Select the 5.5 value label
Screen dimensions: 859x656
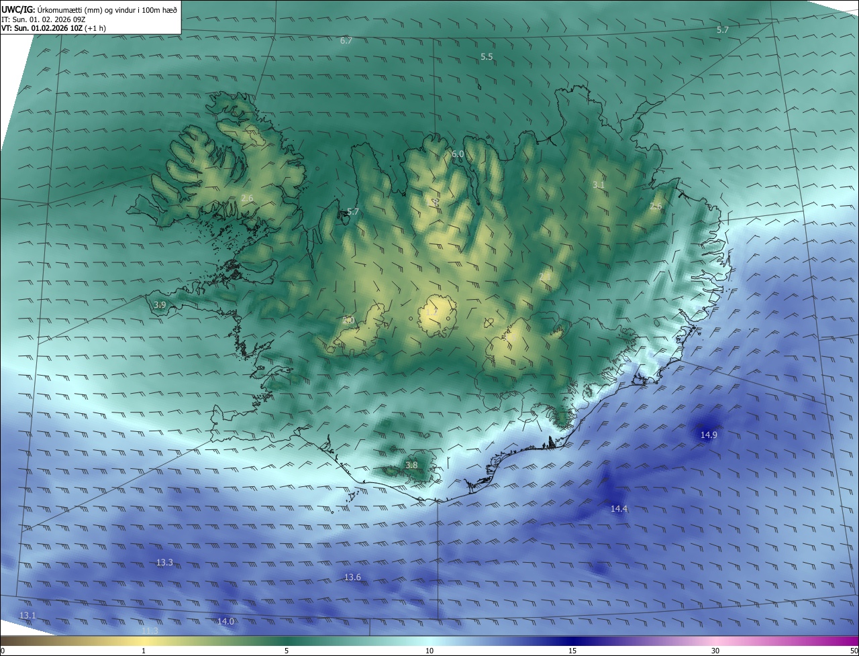[x=487, y=57]
